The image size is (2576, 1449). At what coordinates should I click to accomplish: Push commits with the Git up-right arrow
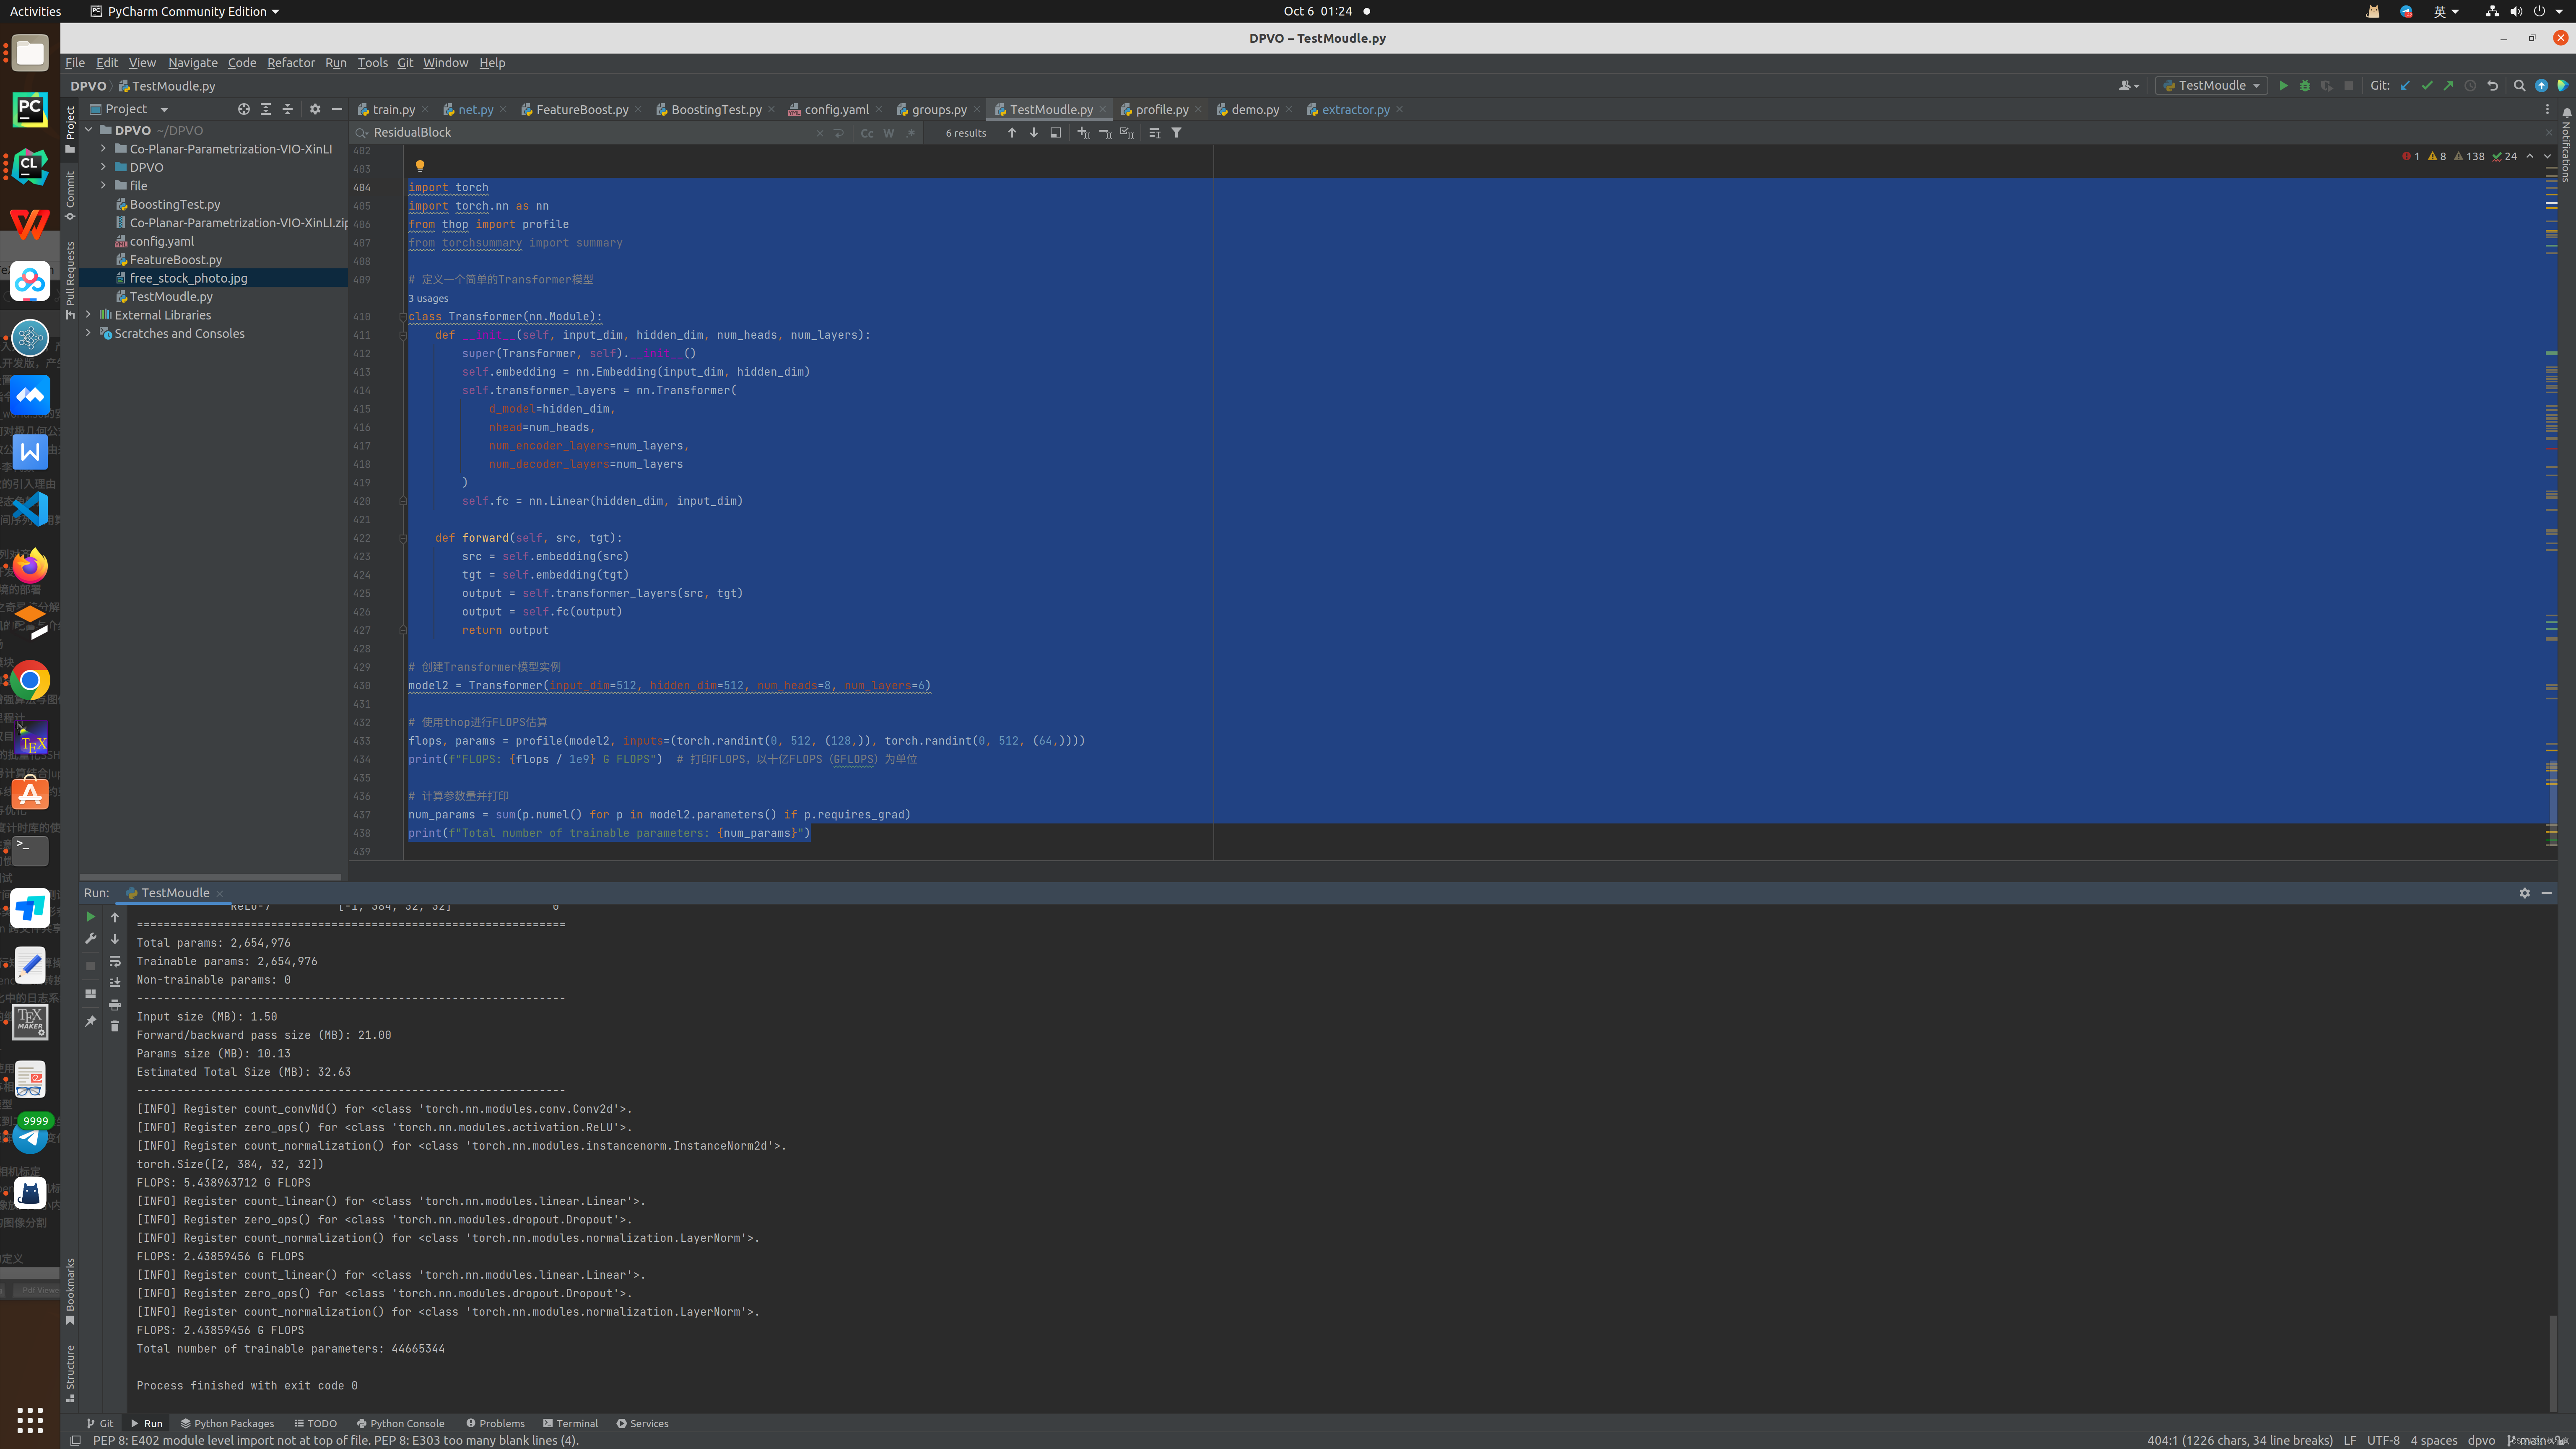coord(2448,86)
